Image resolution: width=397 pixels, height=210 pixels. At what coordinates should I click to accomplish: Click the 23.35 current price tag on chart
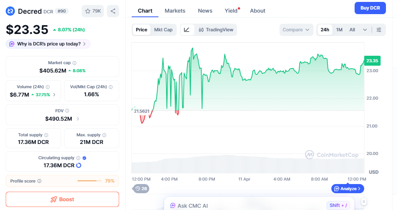[372, 61]
